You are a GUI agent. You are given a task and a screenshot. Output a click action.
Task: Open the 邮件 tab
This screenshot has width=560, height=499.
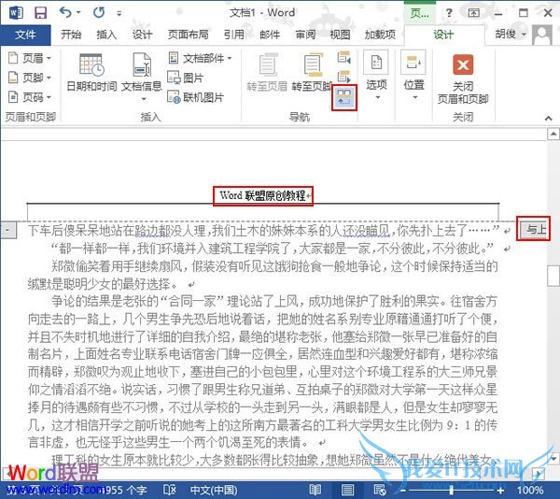pos(270,35)
